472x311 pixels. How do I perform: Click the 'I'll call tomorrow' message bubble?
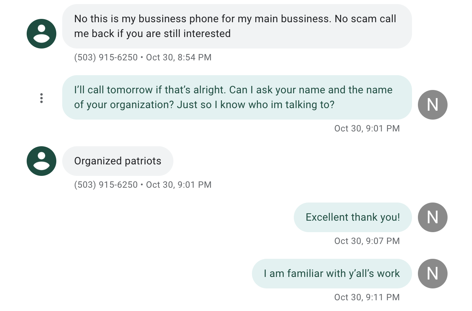coord(237,97)
